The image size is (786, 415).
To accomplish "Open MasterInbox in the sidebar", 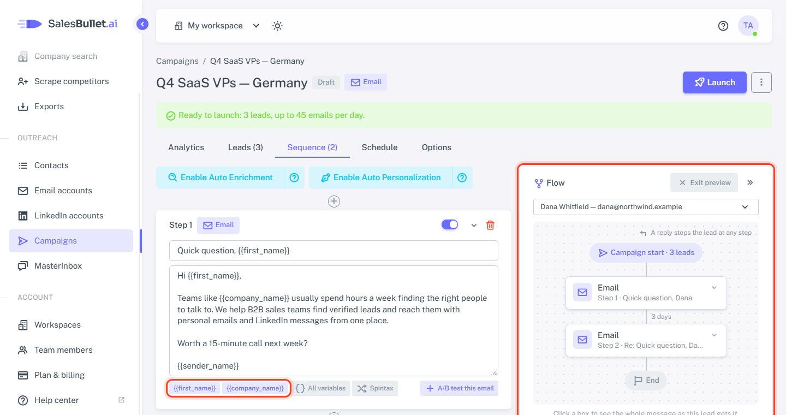I will click(71, 266).
